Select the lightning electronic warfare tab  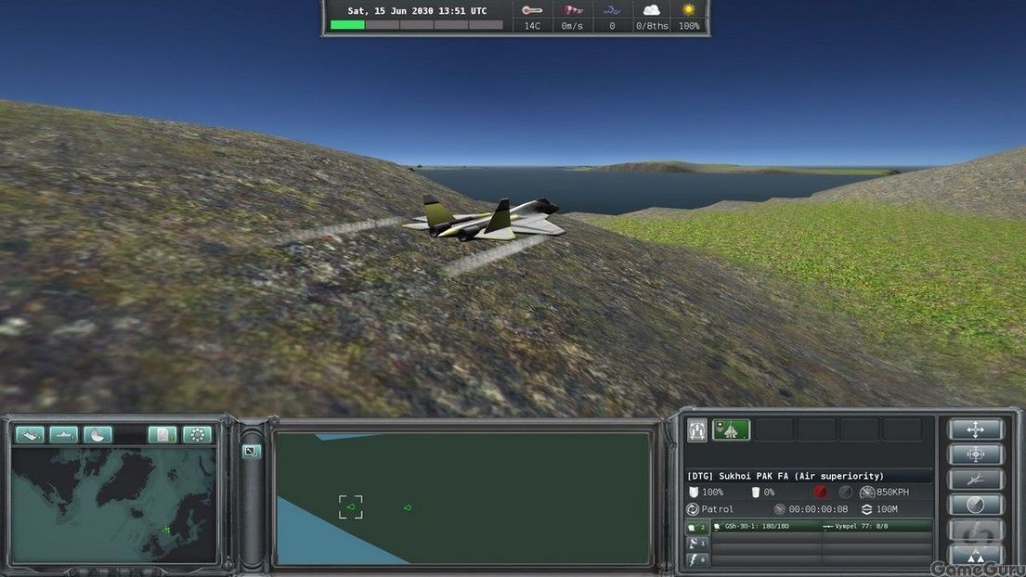[697, 560]
